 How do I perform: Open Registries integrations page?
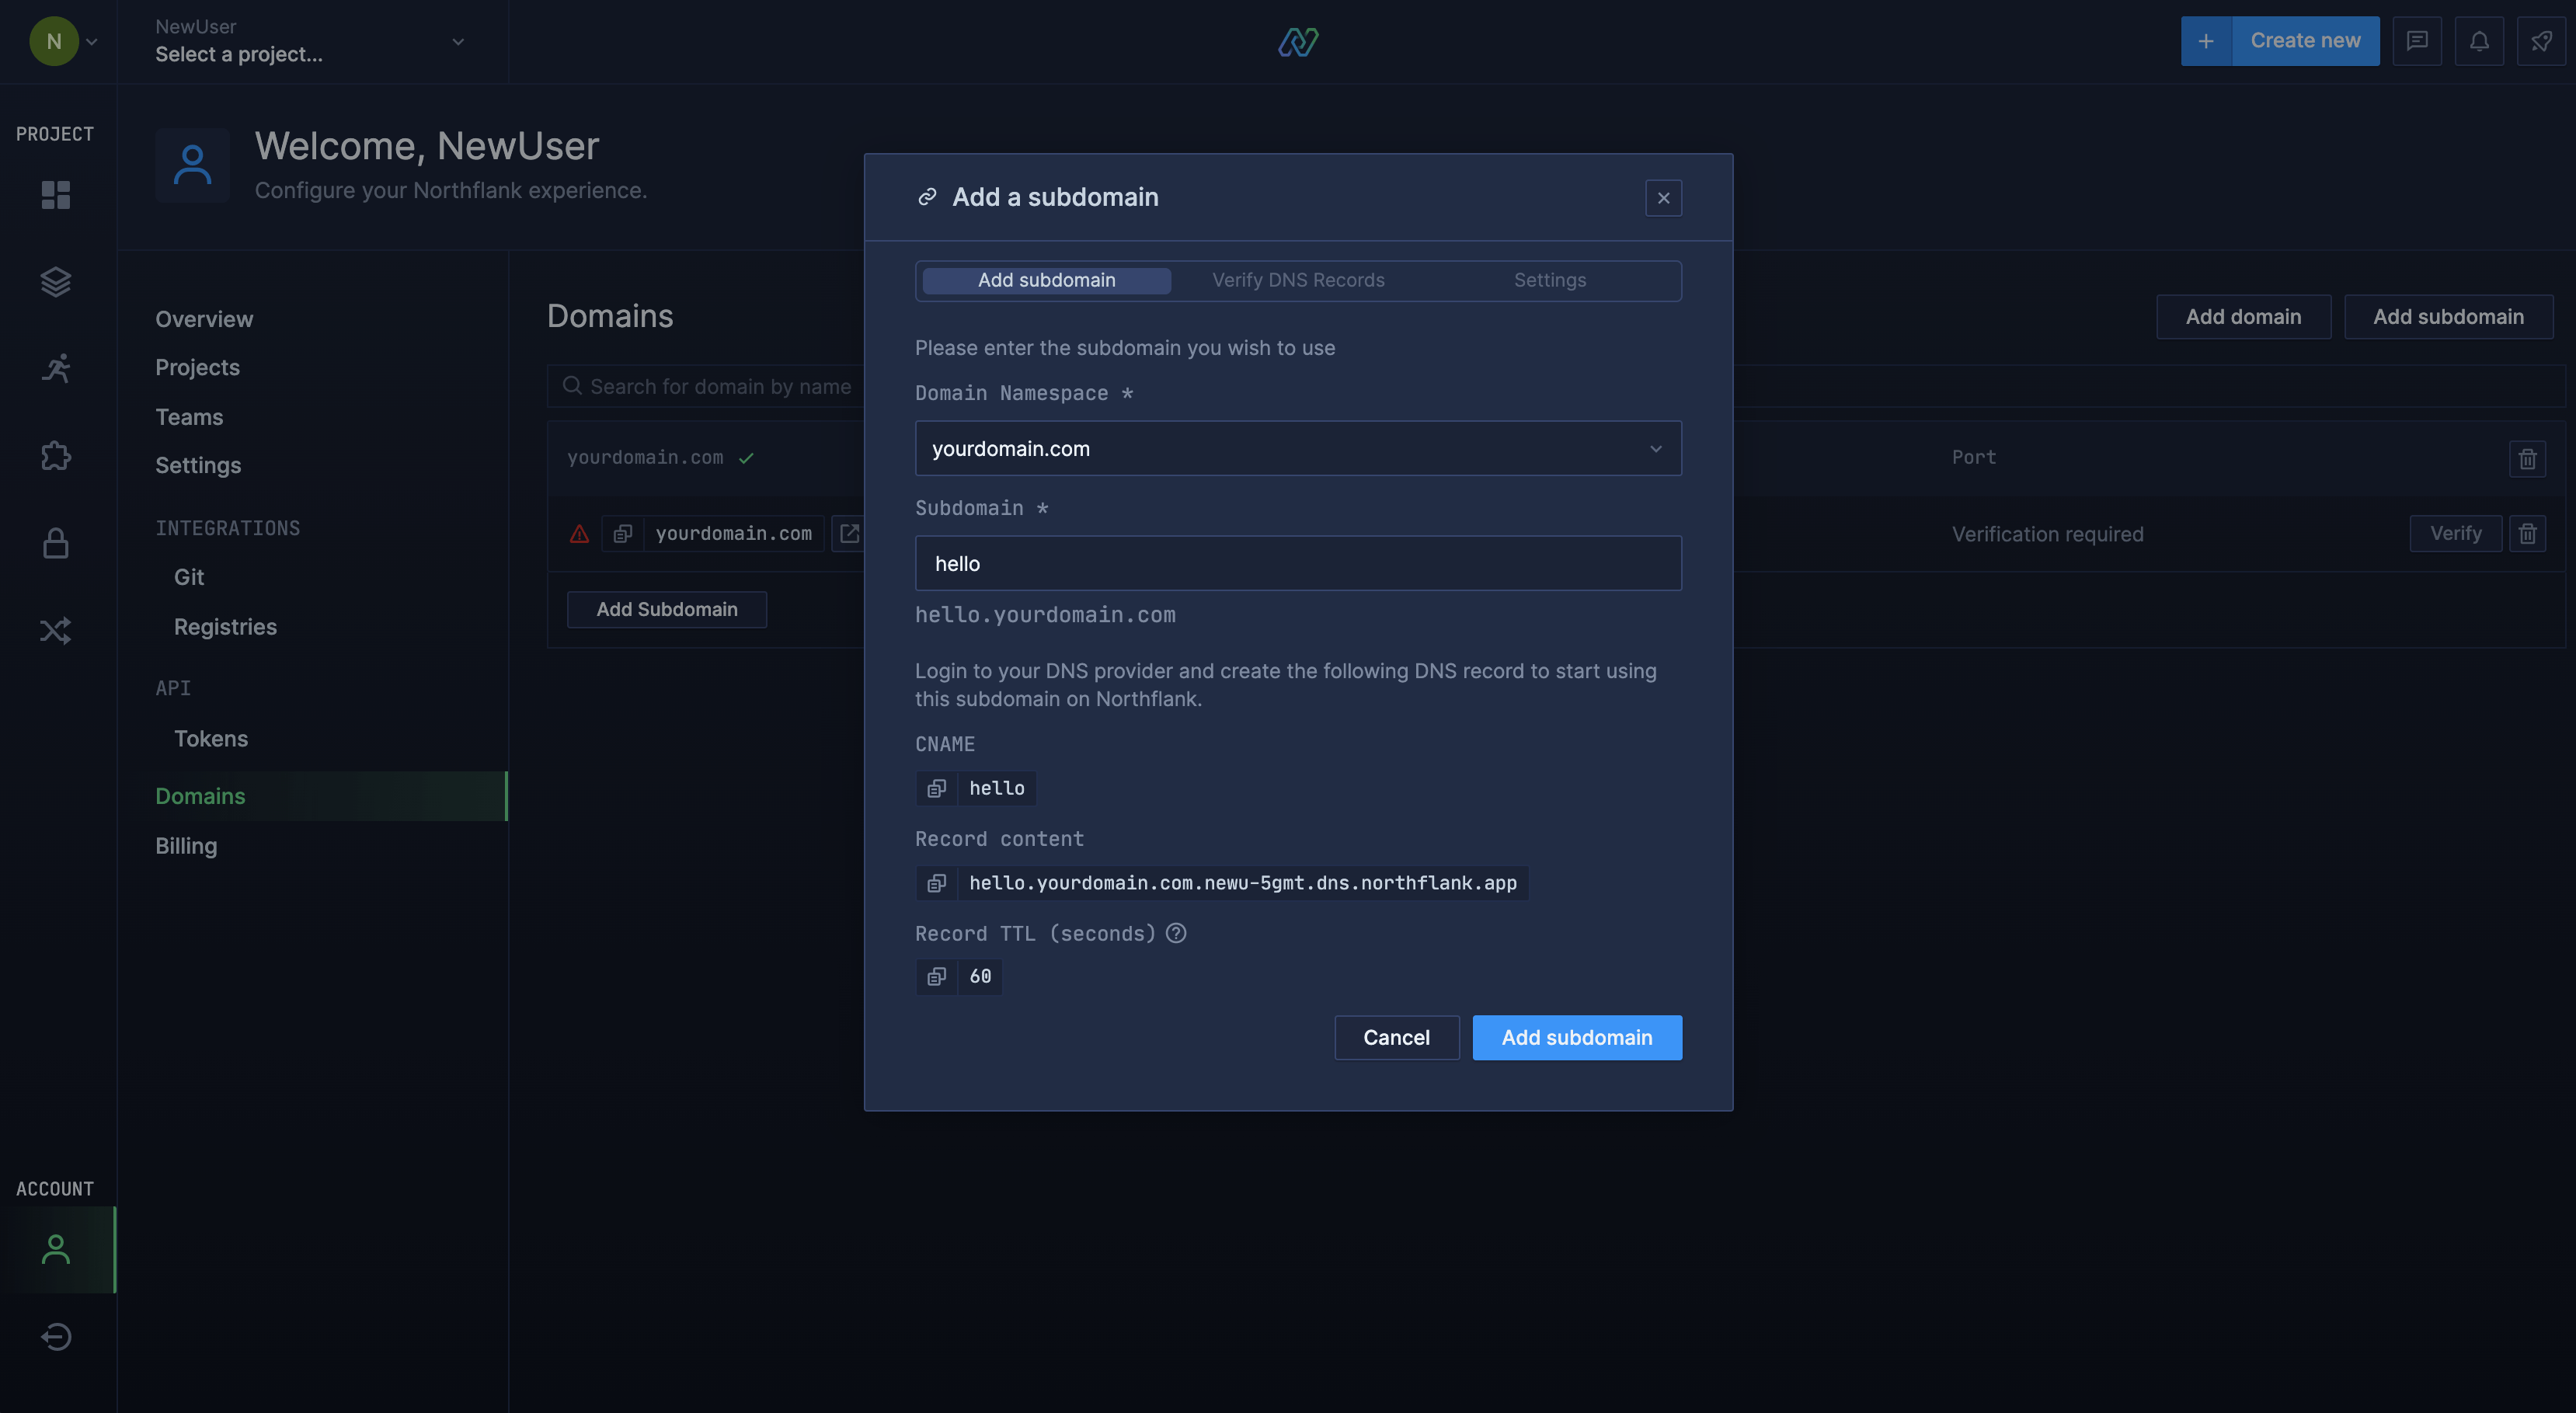tap(225, 627)
